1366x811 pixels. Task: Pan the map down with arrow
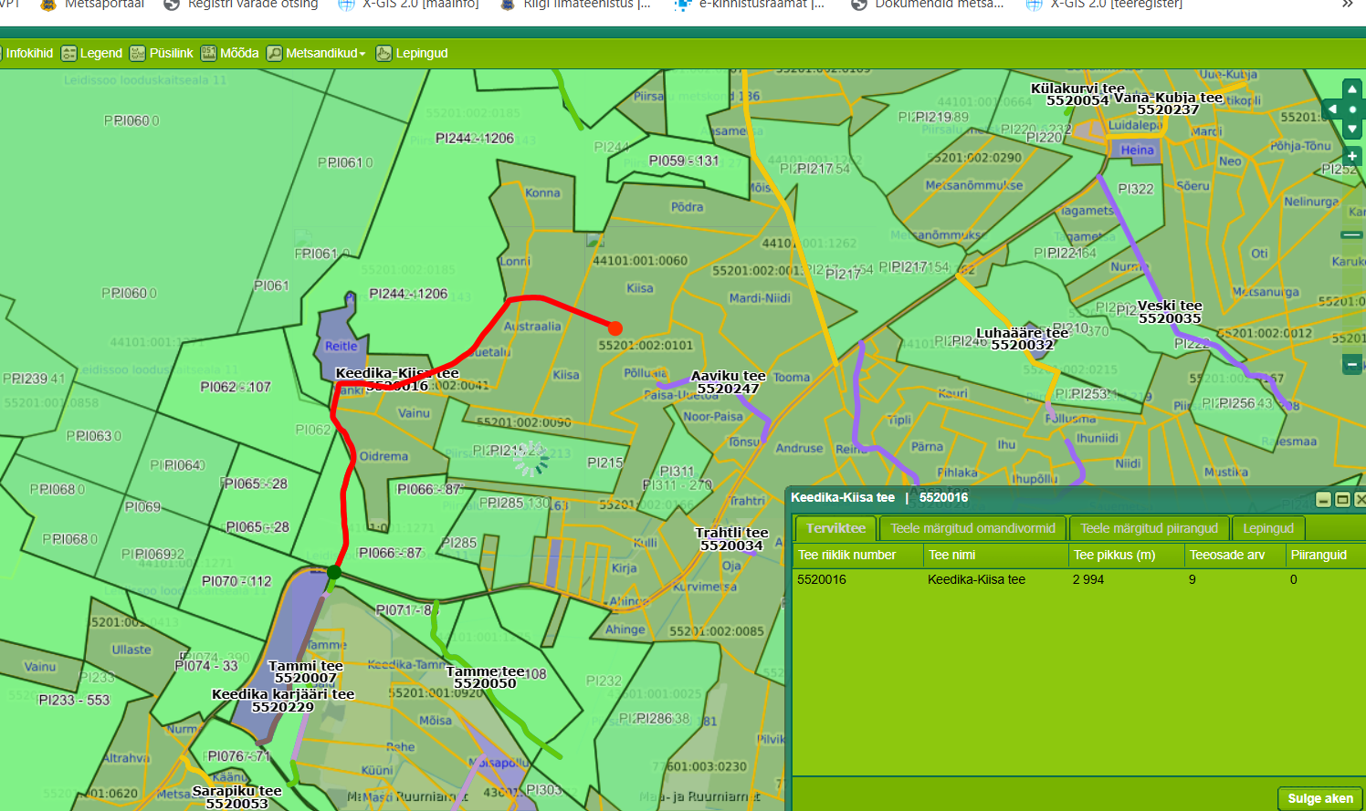coord(1352,130)
